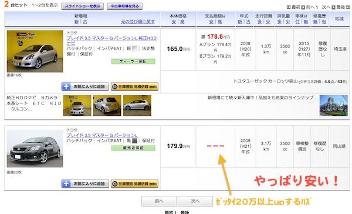
Task: Click the スライドショーを表示 button
Action: (x=82, y=6)
